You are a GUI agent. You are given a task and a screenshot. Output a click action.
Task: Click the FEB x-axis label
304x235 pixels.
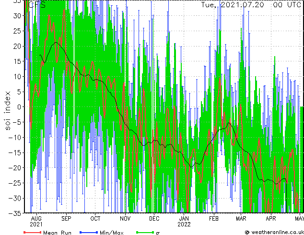(x=214, y=219)
